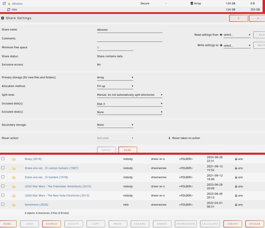The image size is (265, 228).
Task: Open the Mover action dropdown
Action: [115, 138]
